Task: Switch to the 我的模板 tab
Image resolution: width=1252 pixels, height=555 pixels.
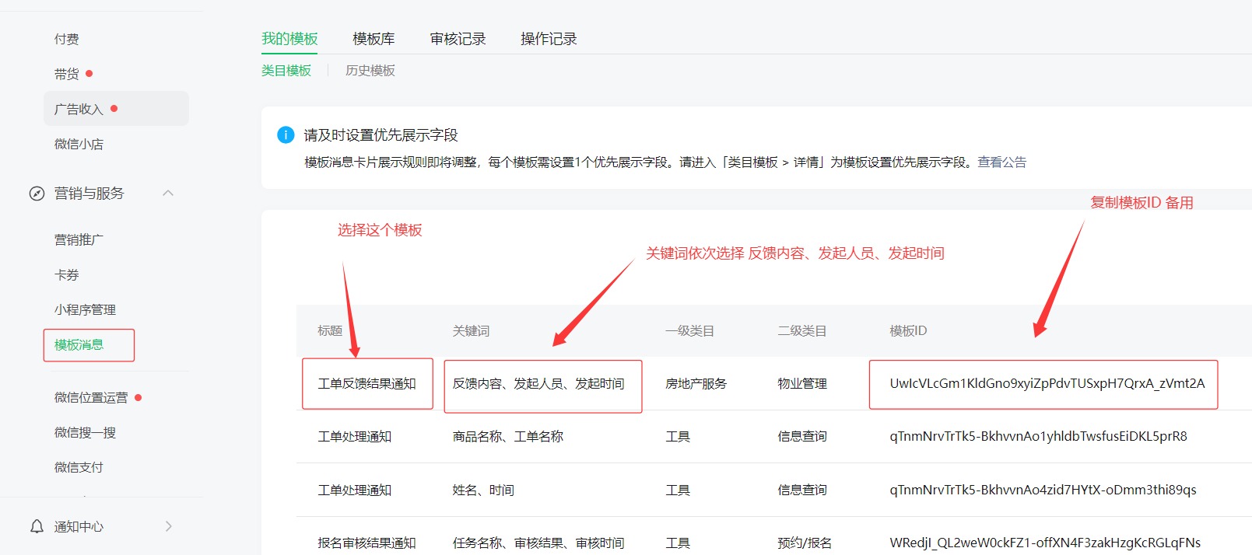Action: (x=289, y=39)
